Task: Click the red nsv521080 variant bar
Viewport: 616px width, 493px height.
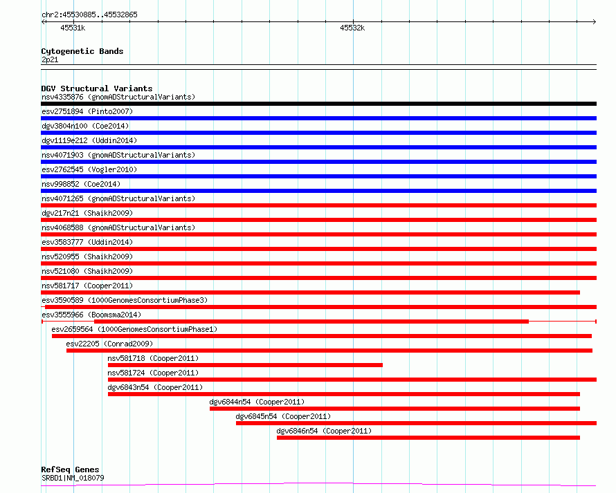Action: tap(318, 278)
